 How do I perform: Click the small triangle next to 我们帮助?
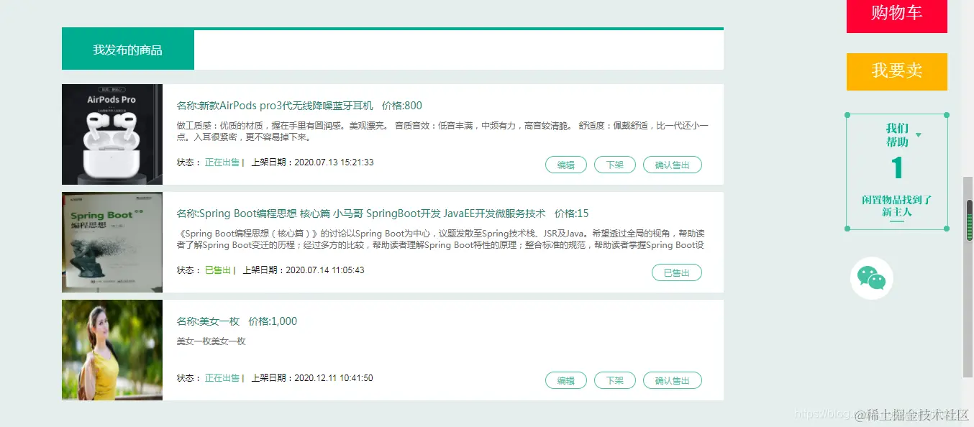(918, 134)
